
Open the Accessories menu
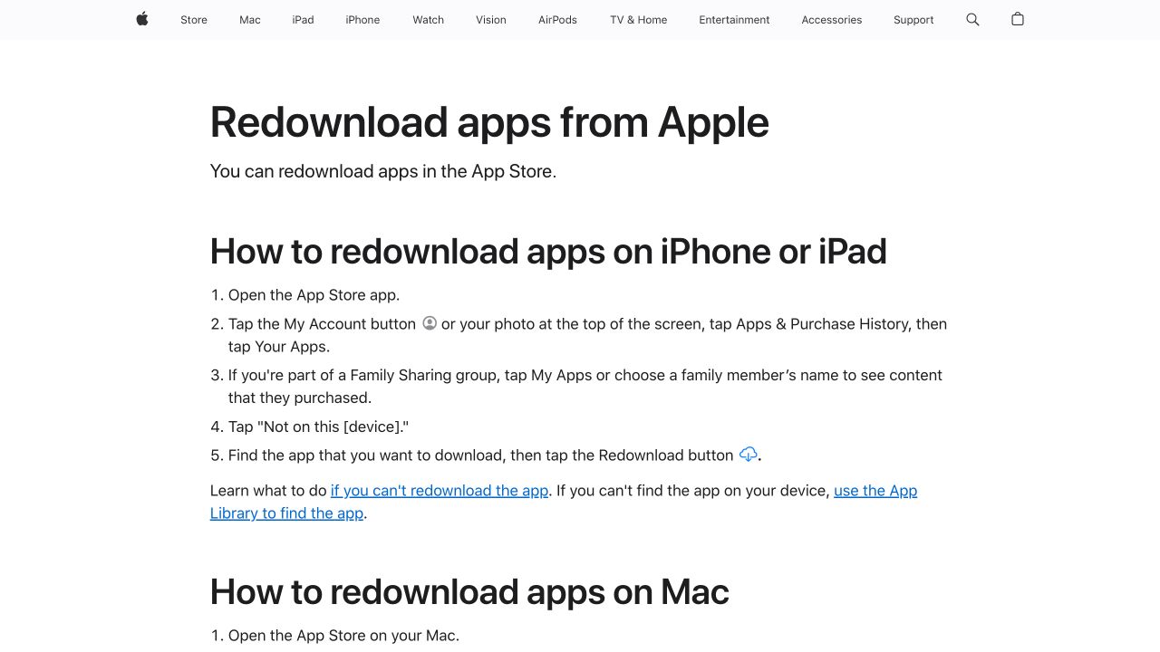[832, 20]
